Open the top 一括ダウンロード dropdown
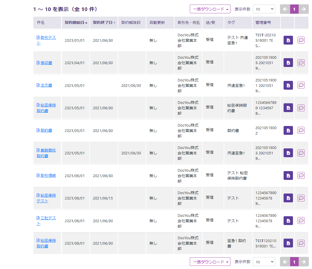312x269 pixels. click(210, 9)
